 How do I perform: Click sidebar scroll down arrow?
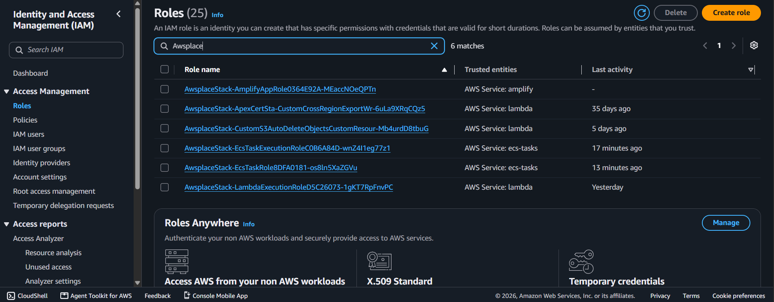[x=138, y=282]
